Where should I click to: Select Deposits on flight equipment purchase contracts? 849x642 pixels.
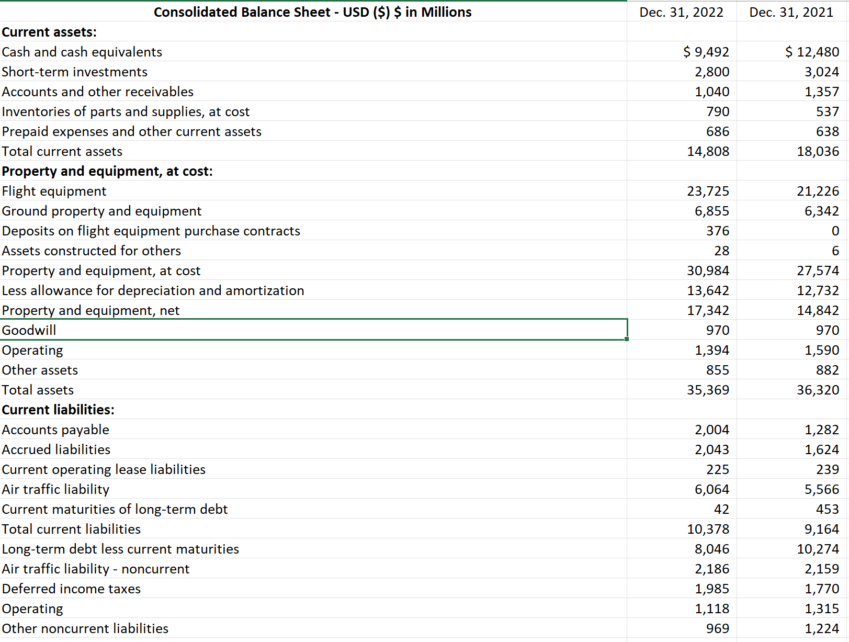(x=151, y=231)
